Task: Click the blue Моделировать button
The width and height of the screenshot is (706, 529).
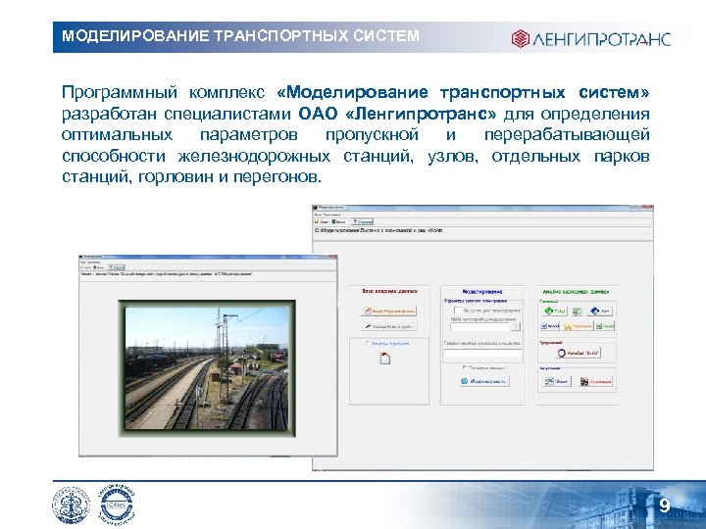Action: tap(484, 381)
